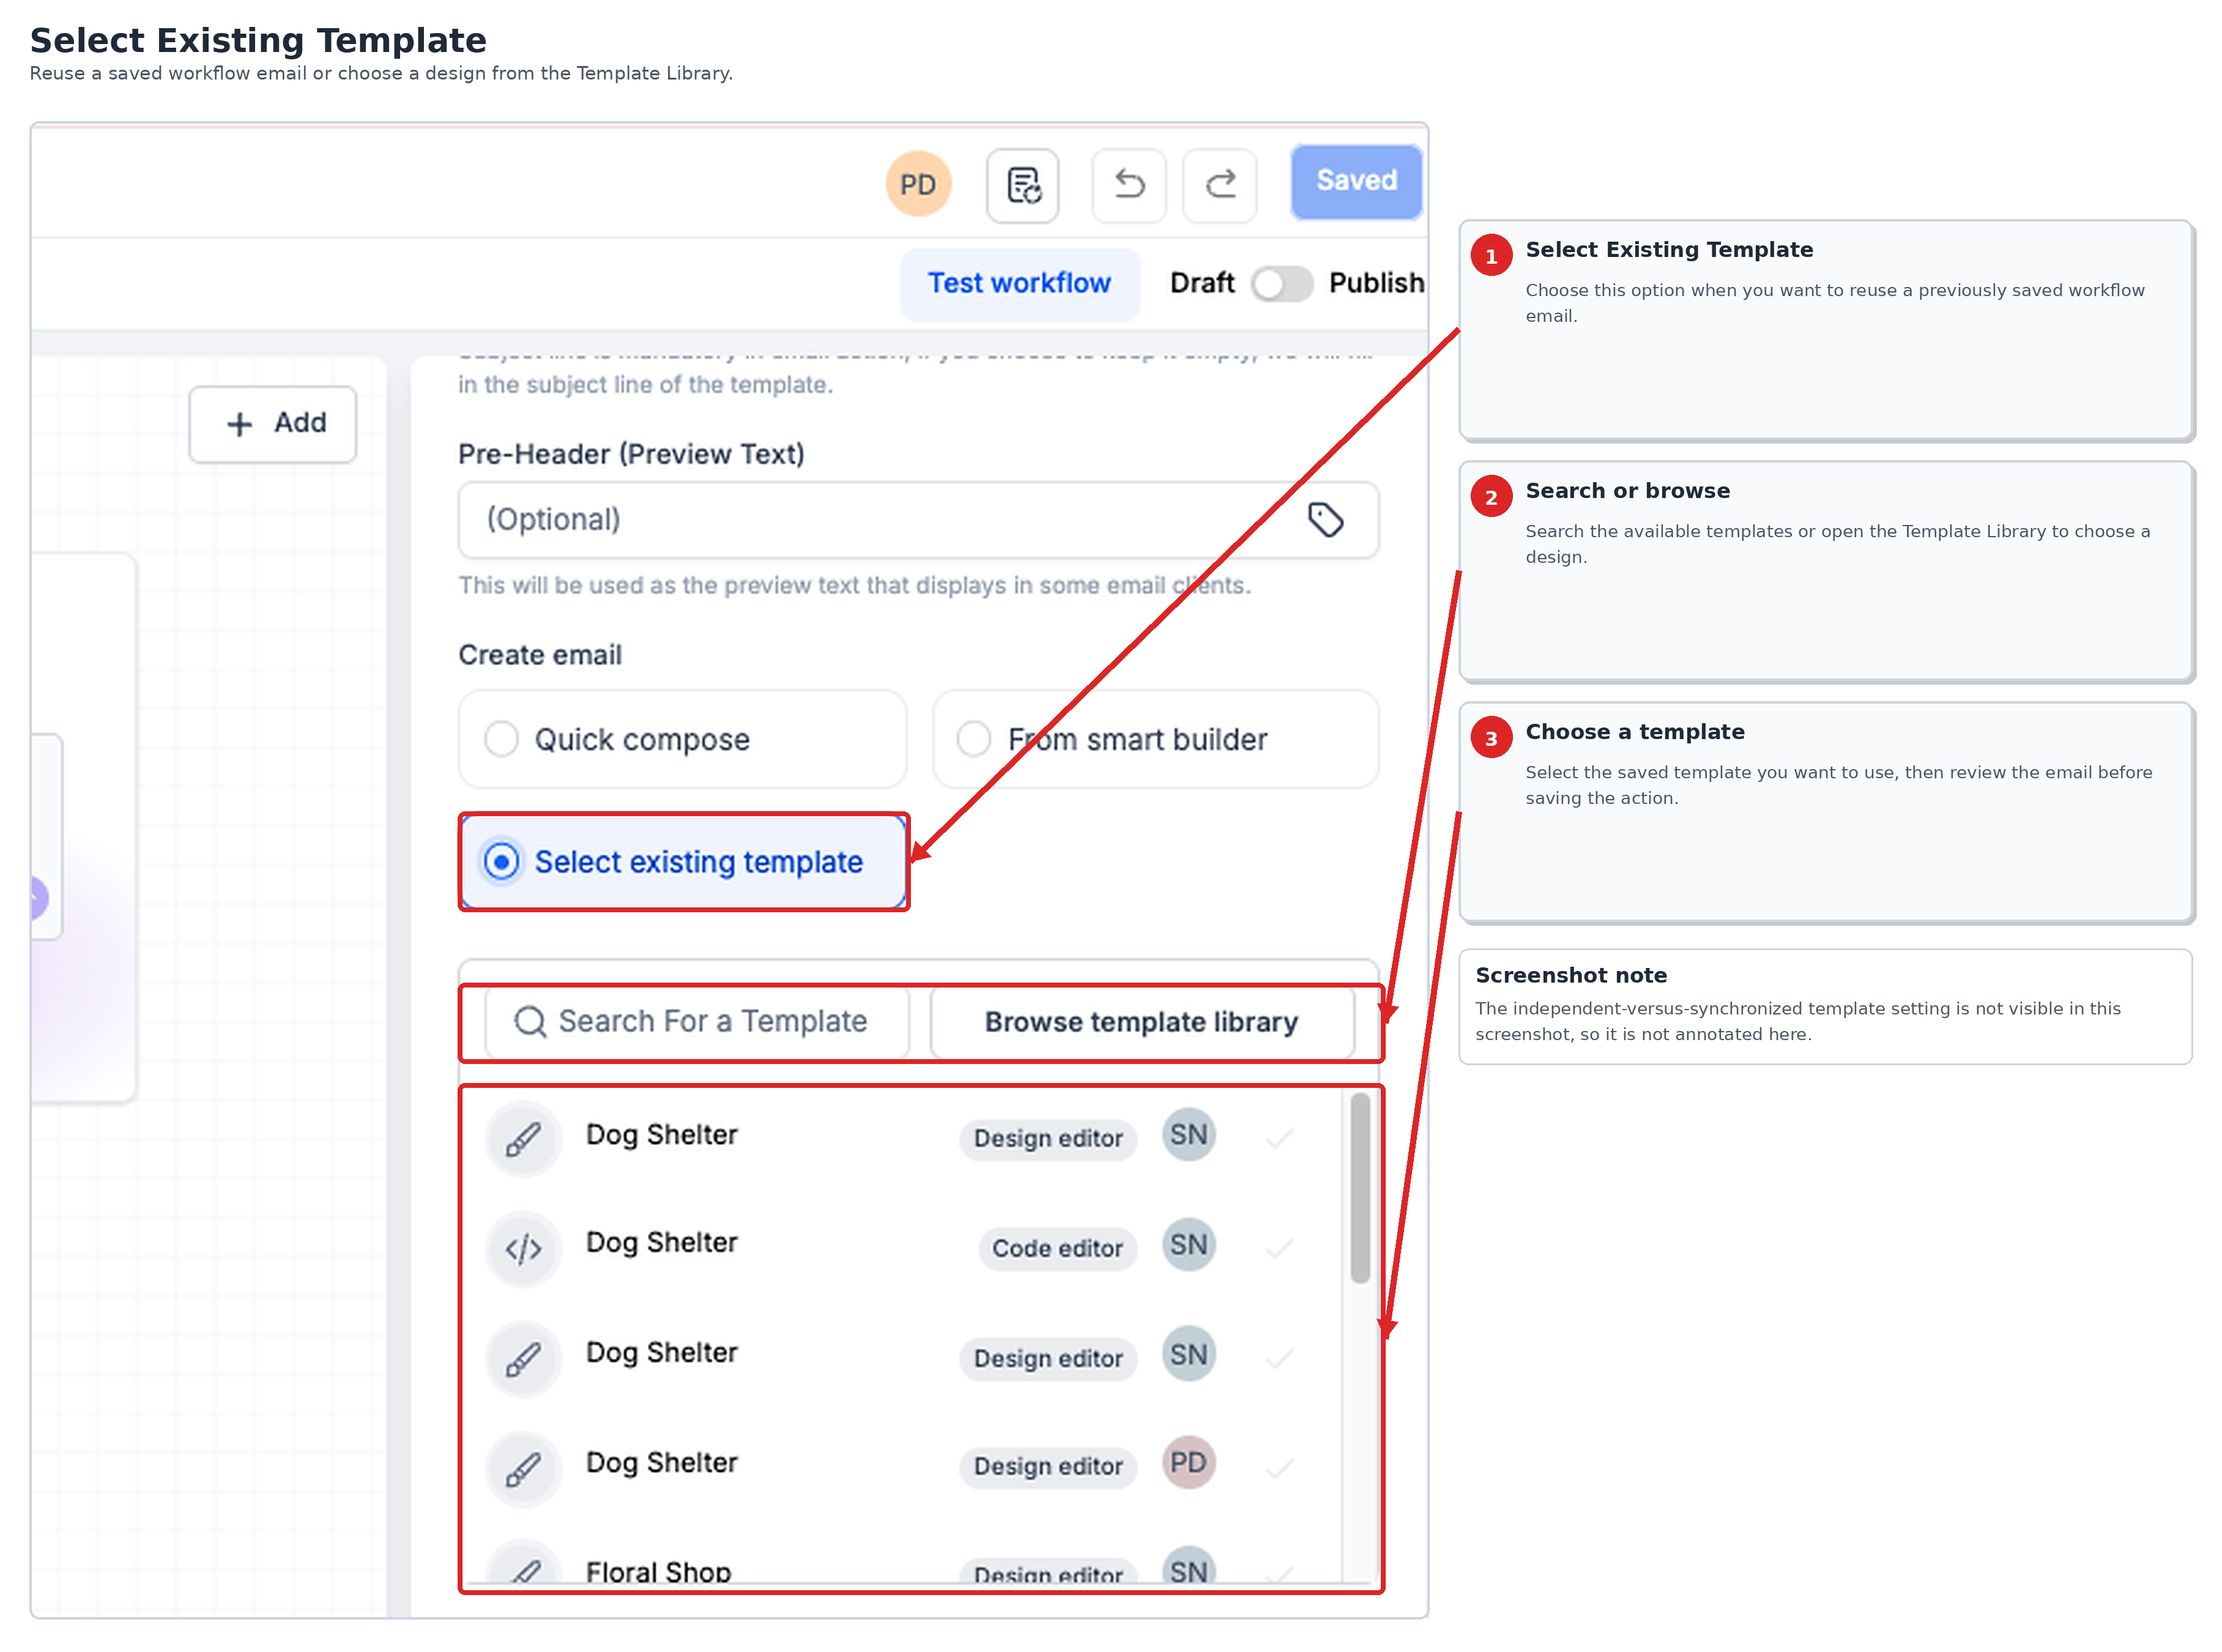Click brush icon of first Dog Shelter
The width and height of the screenshot is (2222, 1652).
click(523, 1138)
